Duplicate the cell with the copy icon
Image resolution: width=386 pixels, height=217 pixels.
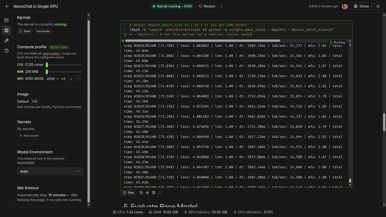pos(141,193)
